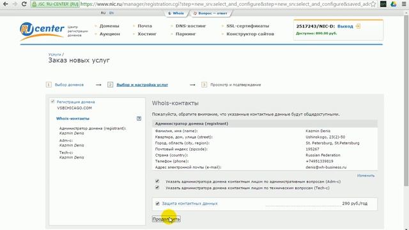Toggle the Adm-c contact checkbox
This screenshot has width=409, height=230.
157,181
